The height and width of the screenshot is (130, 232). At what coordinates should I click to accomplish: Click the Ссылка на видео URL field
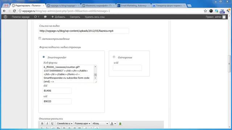84,31
